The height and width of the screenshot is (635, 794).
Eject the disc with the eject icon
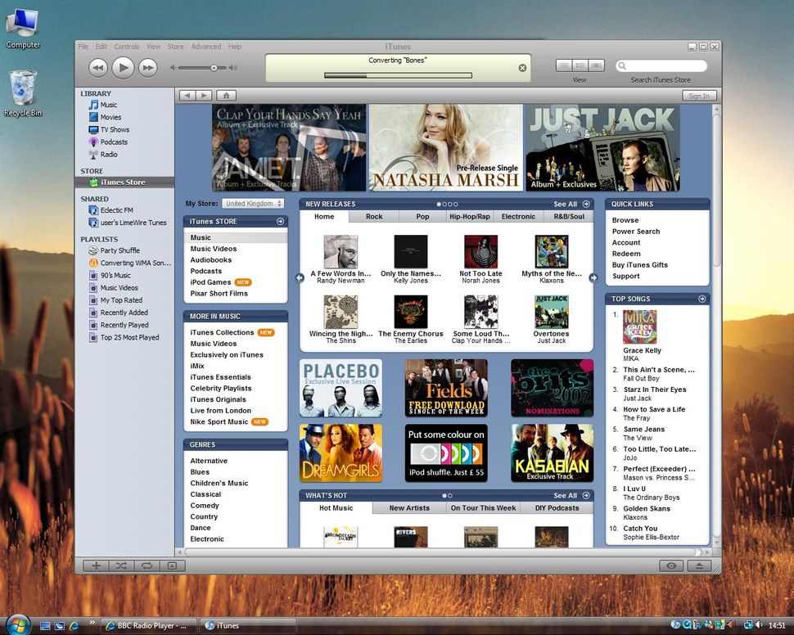pyautogui.click(x=700, y=565)
